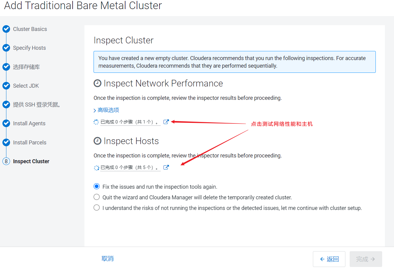
Task: Open host inspection details popup icon
Action: coord(166,167)
